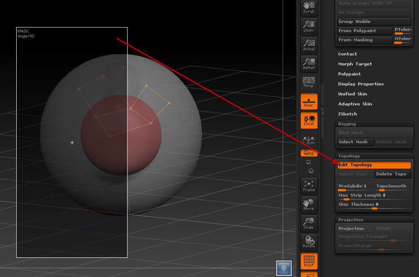Select the Move navigation icon
The image size is (419, 277).
(309, 205)
